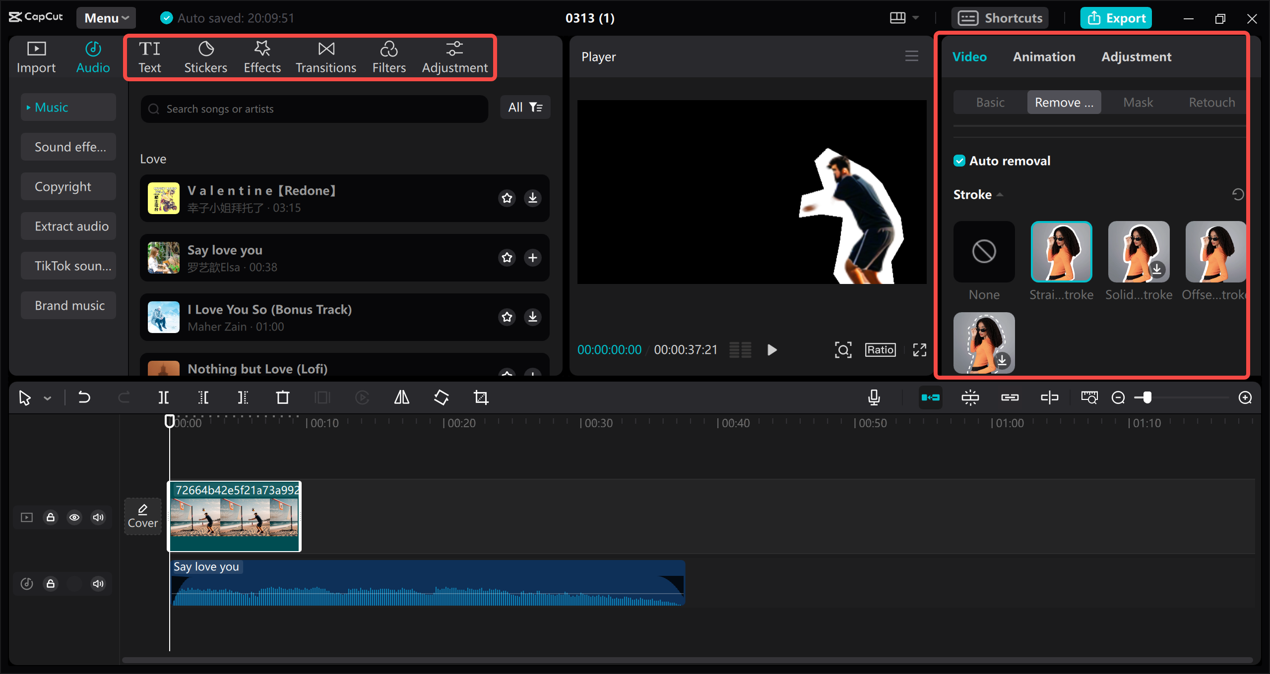The width and height of the screenshot is (1270, 674).
Task: Open the Transitions panel
Action: [326, 57]
